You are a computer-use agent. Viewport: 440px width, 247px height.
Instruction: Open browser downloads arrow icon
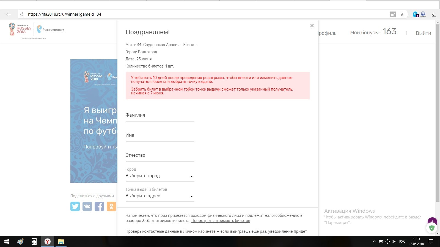[x=434, y=14]
